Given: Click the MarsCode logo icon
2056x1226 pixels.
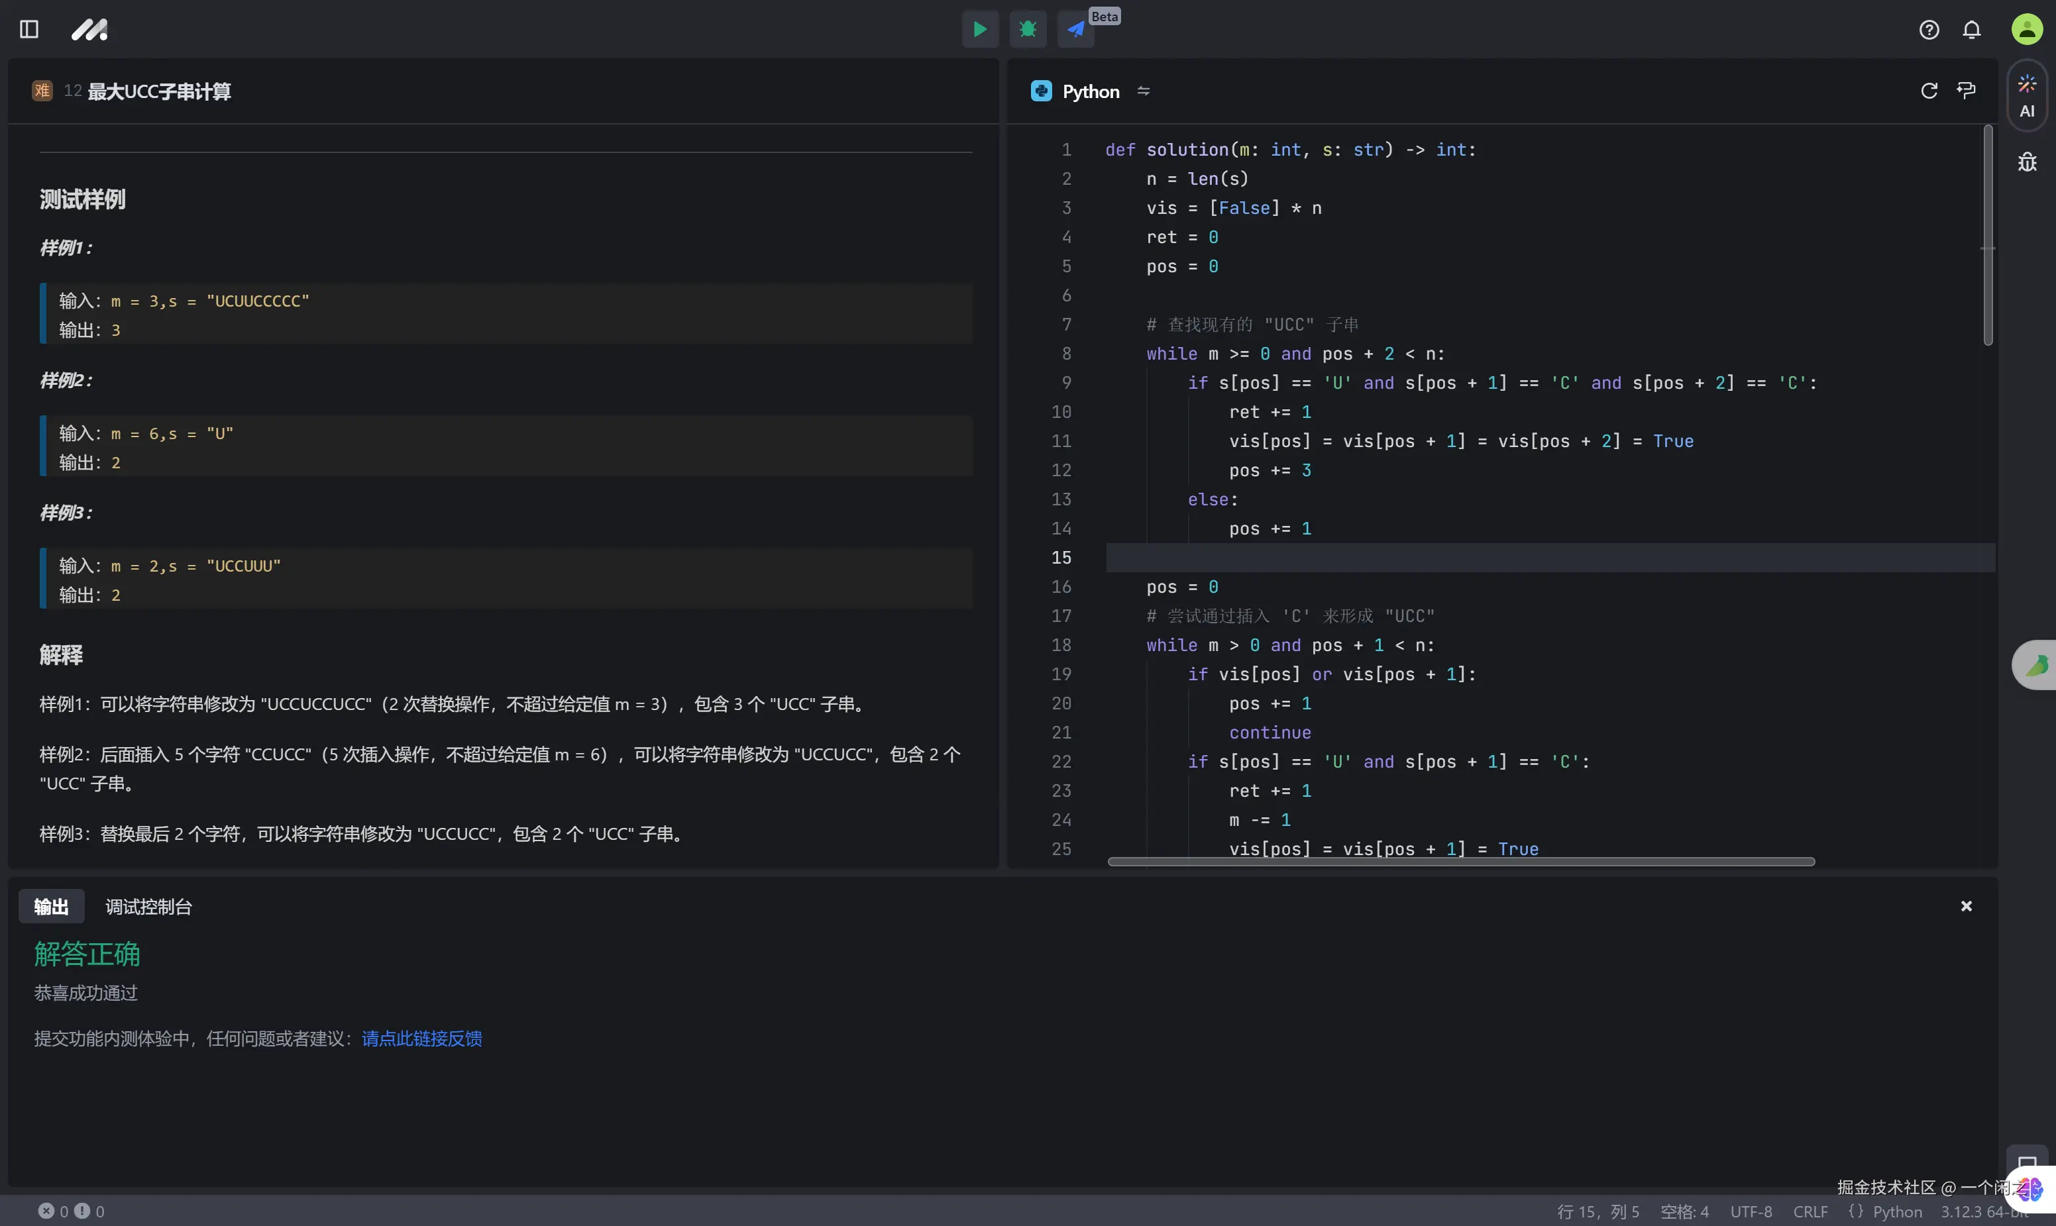Looking at the screenshot, I should [89, 30].
